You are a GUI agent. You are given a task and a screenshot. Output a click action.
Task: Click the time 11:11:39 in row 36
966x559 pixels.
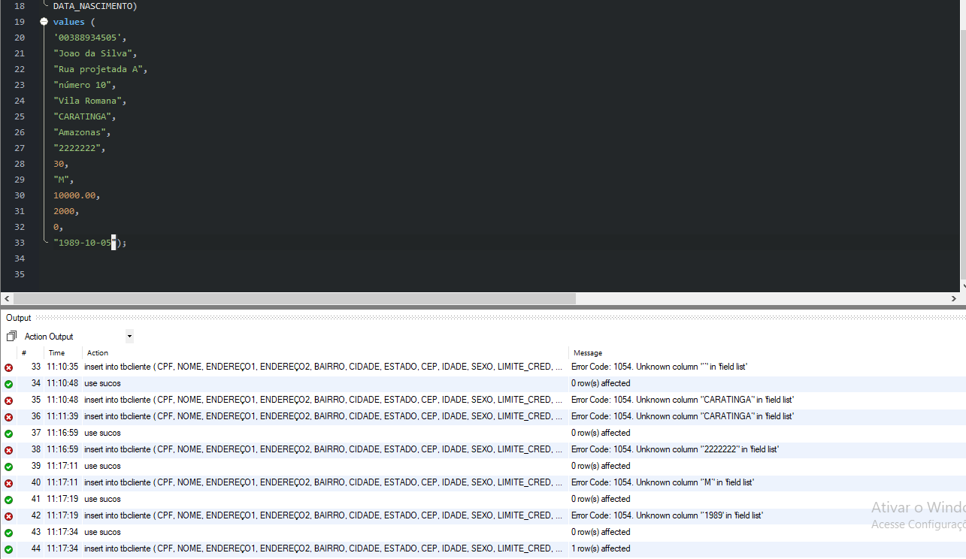62,416
